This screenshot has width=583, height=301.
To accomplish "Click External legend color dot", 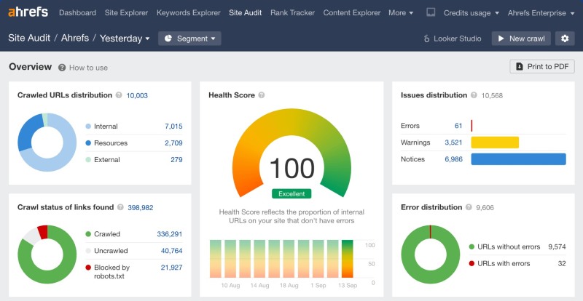I will click(88, 160).
